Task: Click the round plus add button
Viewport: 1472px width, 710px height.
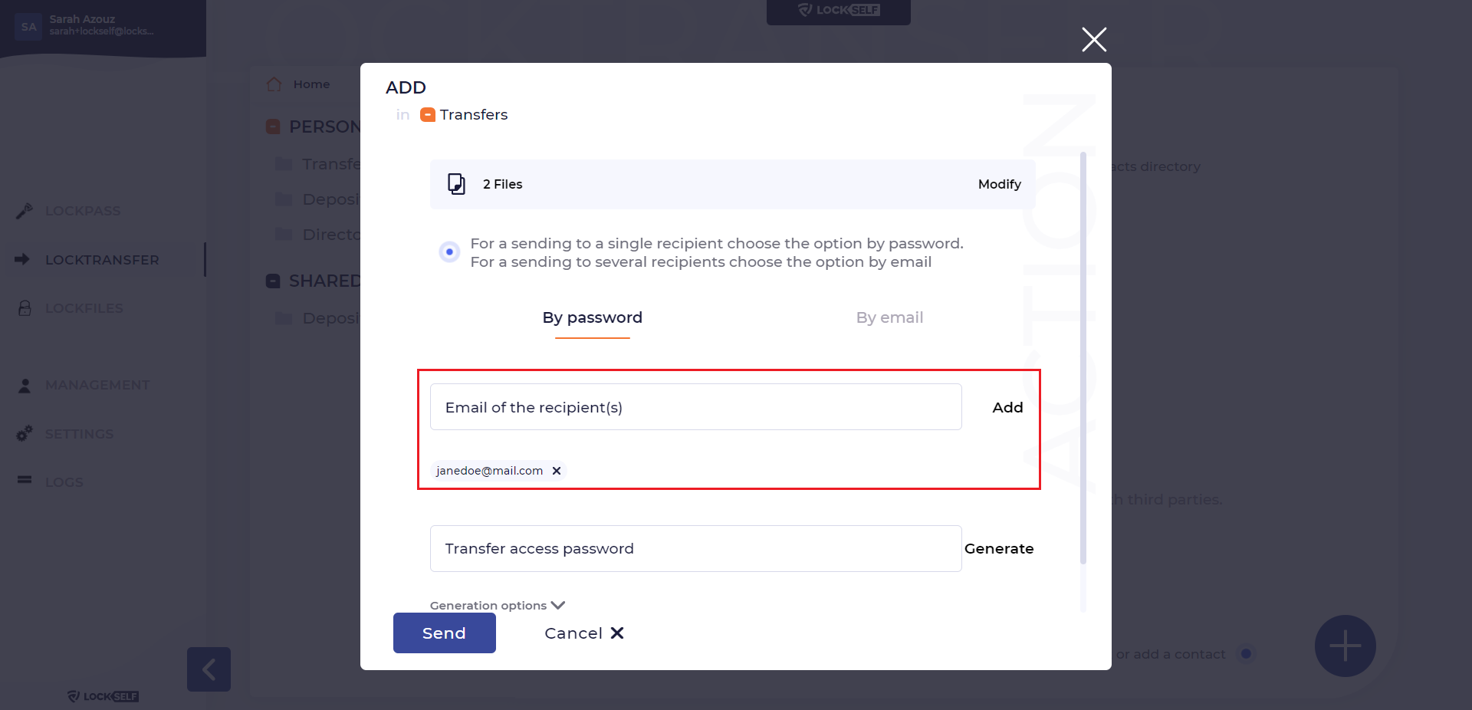Action: click(1345, 646)
